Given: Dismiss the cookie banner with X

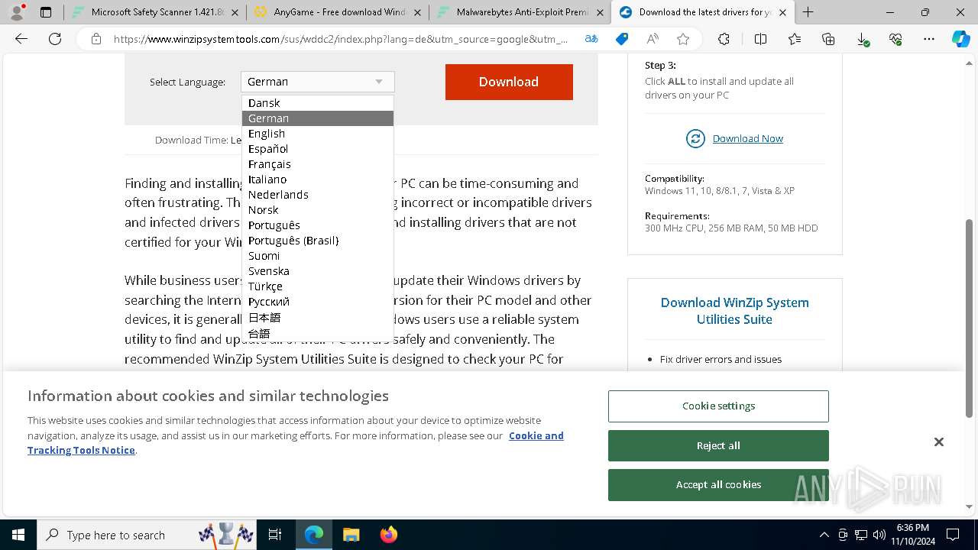Looking at the screenshot, I should (939, 442).
